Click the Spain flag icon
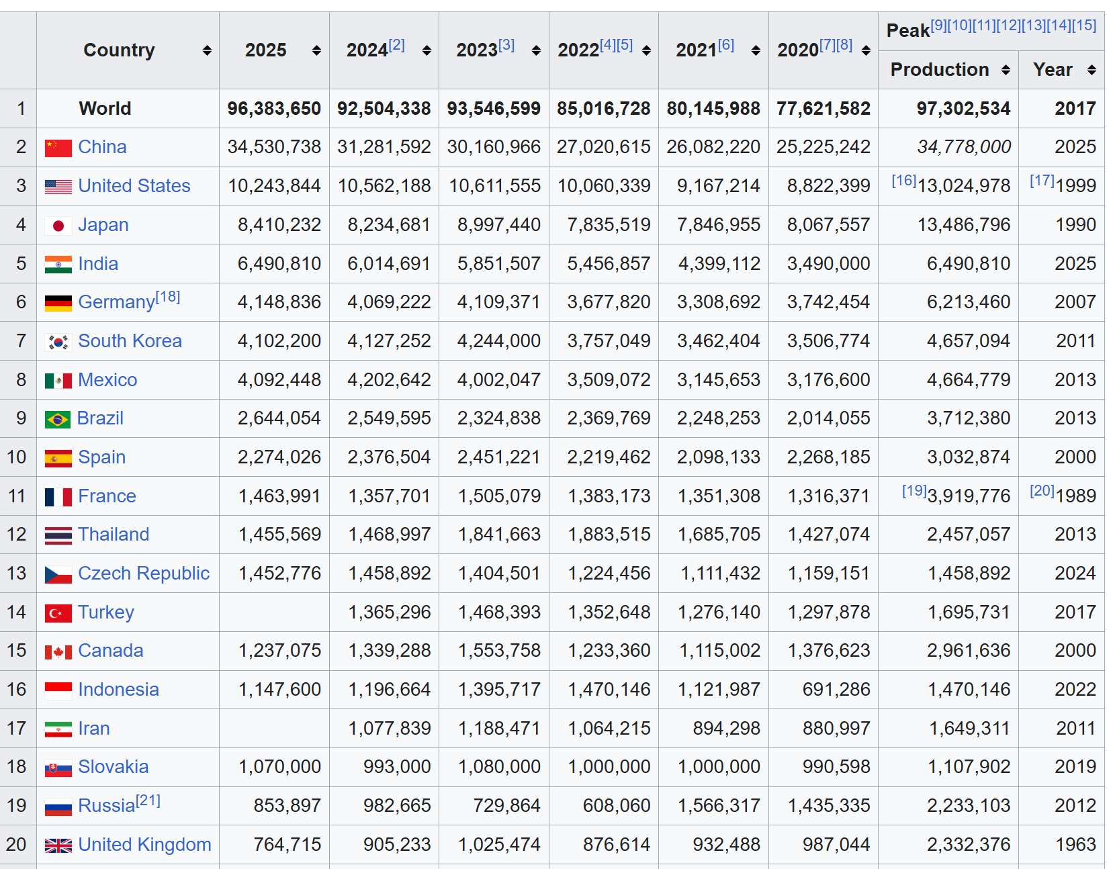Viewport: 1113px width, 869px height. (58, 459)
